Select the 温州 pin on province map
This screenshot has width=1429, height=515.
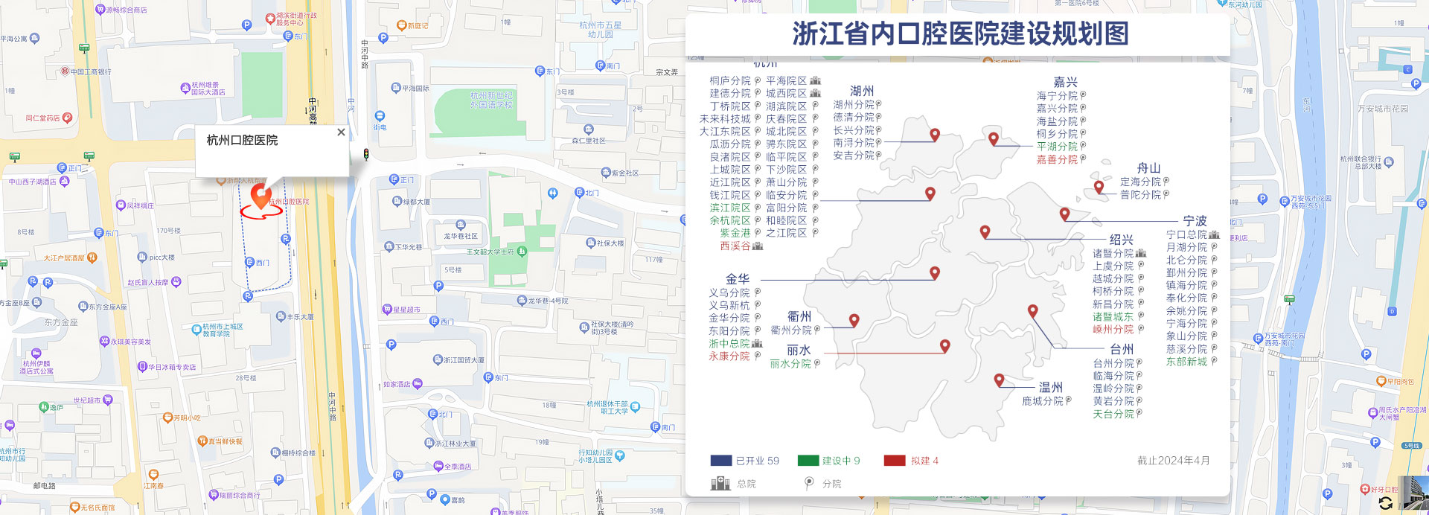pyautogui.click(x=1000, y=380)
